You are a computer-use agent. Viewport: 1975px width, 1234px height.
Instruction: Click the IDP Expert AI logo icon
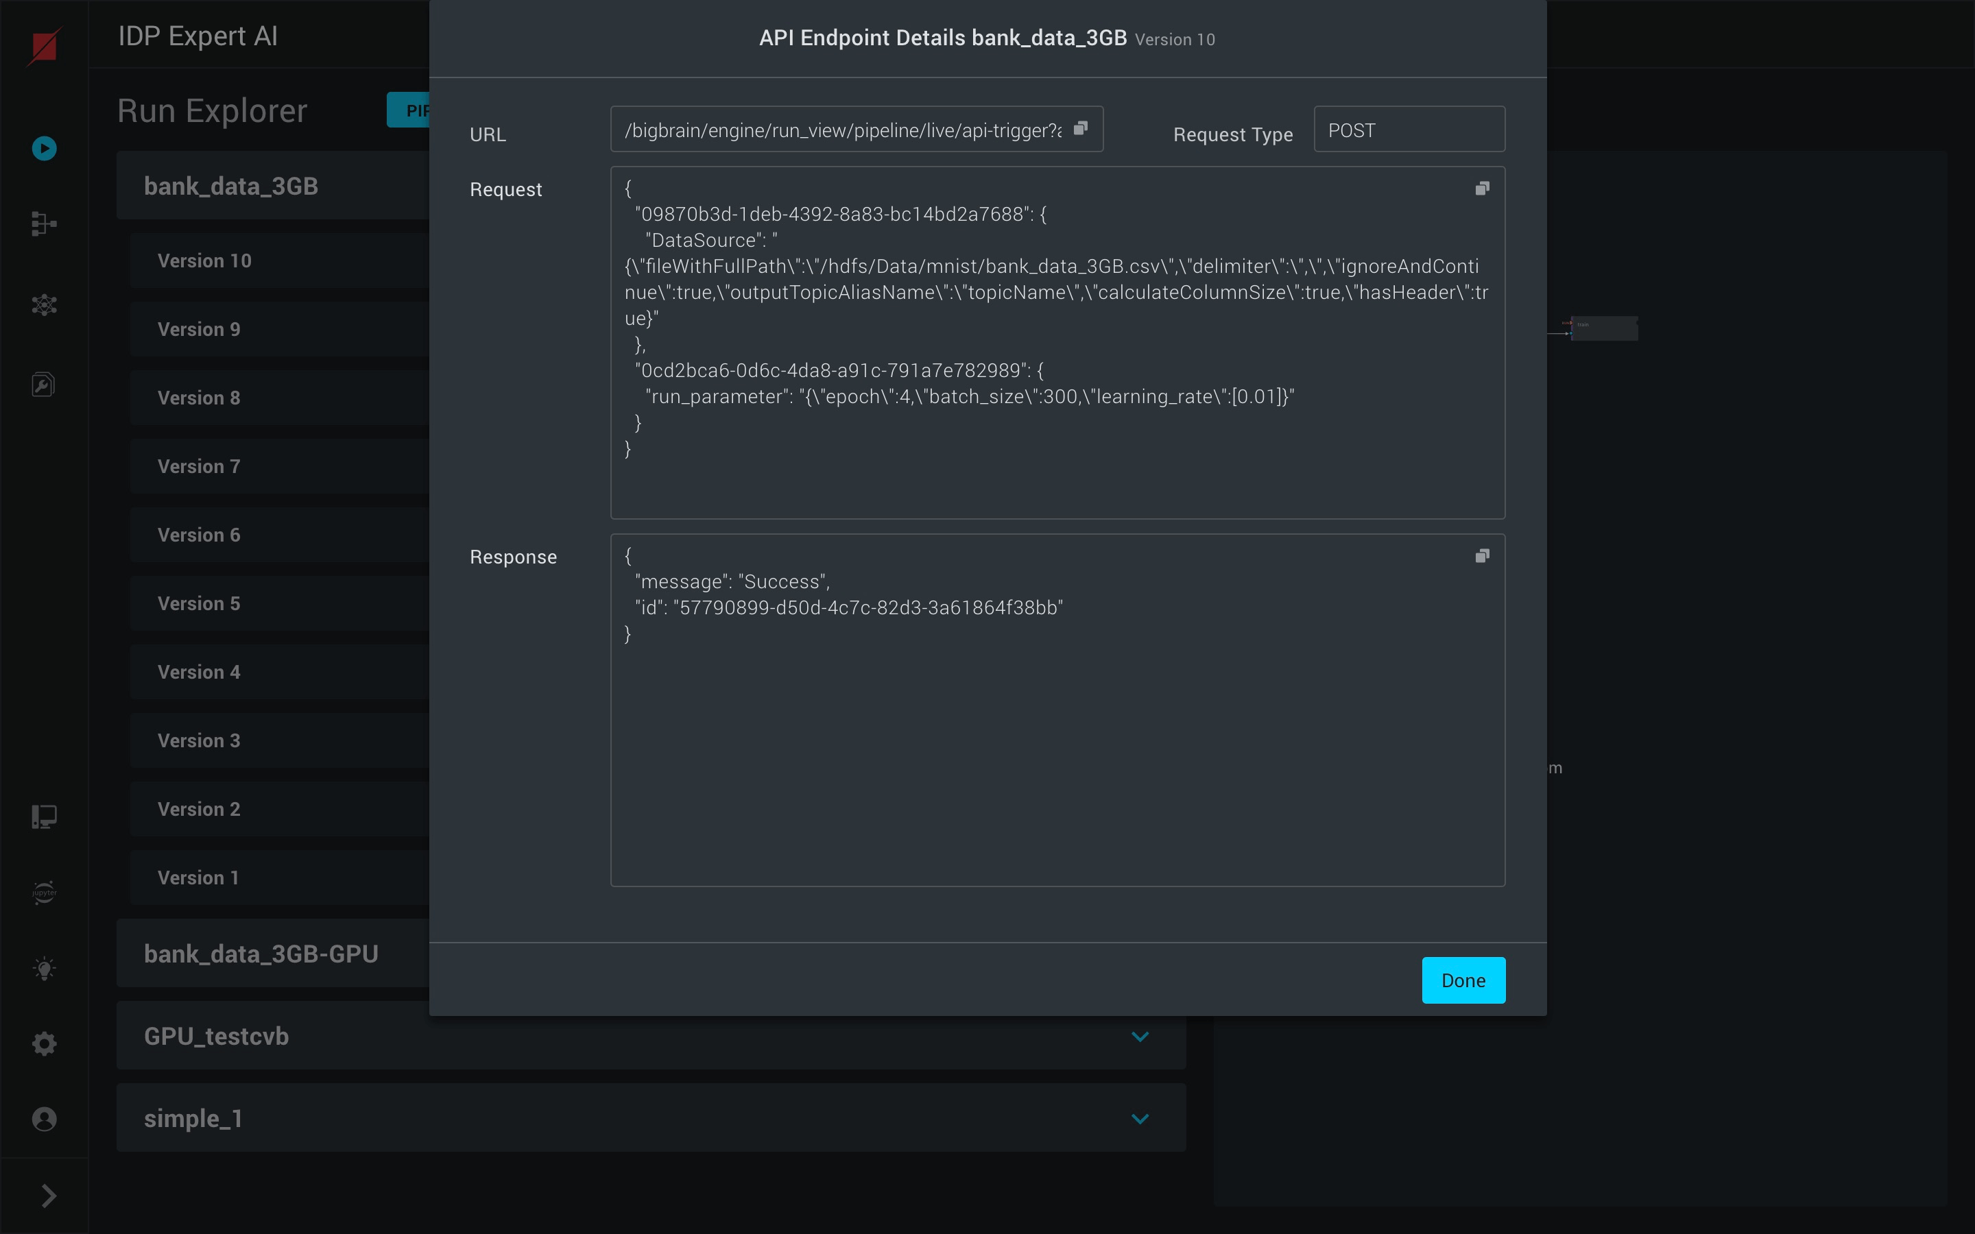[x=44, y=46]
